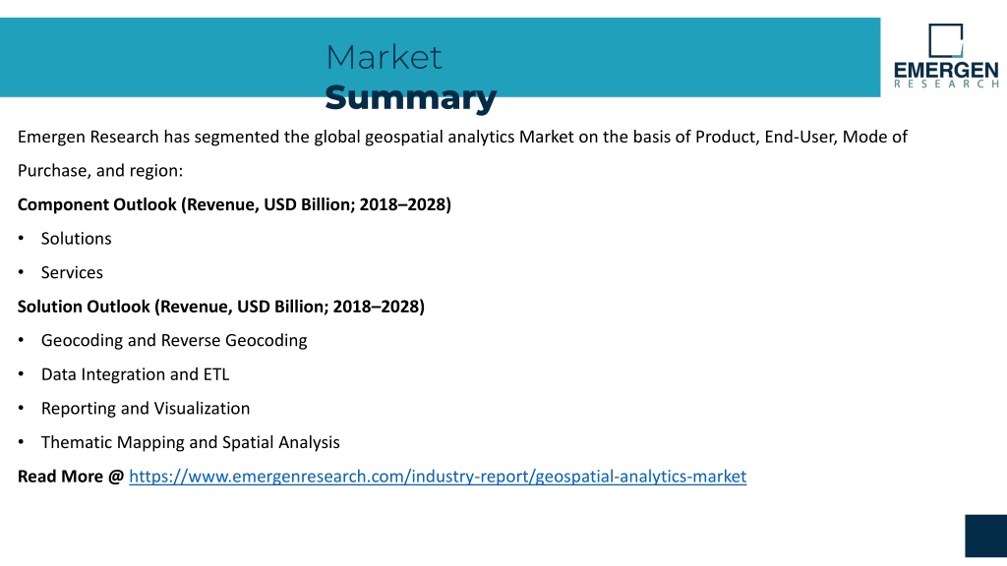Select 'Data Integration and ETL' bullet
Image resolution: width=1007 pixels, height=566 pixels.
point(135,374)
